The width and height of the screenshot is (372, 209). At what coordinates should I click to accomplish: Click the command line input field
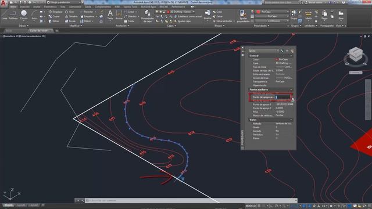pos(191,201)
